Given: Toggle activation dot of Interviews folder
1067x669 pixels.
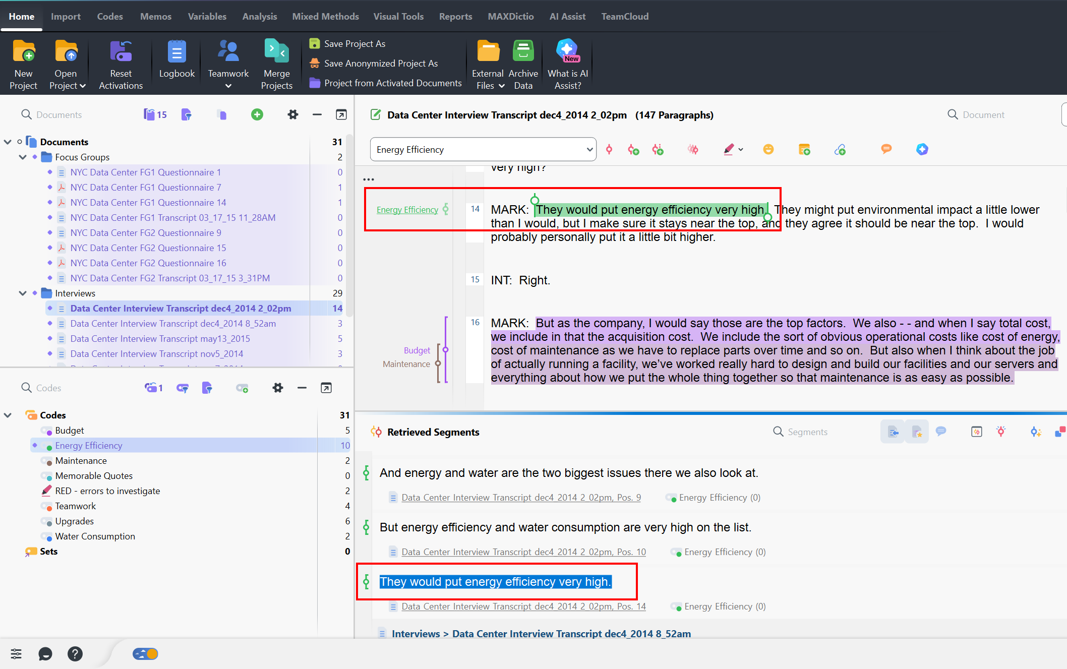Looking at the screenshot, I should pyautogui.click(x=35, y=293).
